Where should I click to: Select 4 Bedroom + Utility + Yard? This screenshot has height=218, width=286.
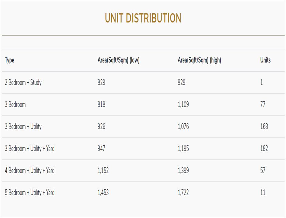coord(30,171)
